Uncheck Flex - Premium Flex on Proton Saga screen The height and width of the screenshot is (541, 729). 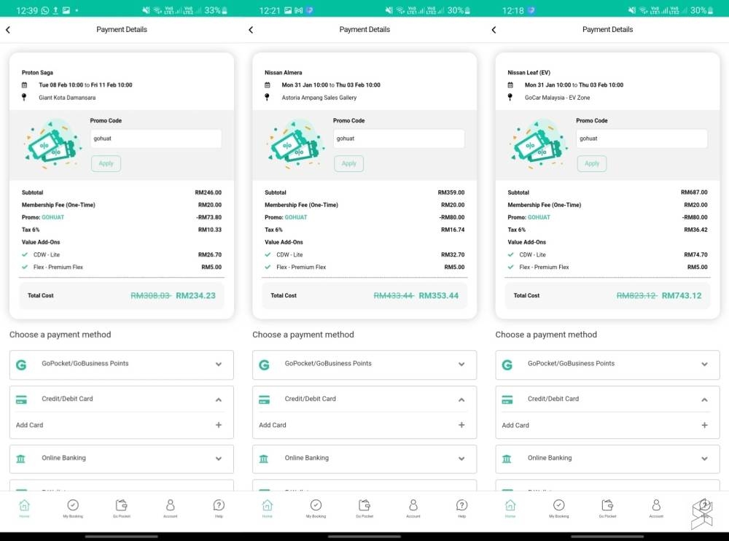pos(25,267)
